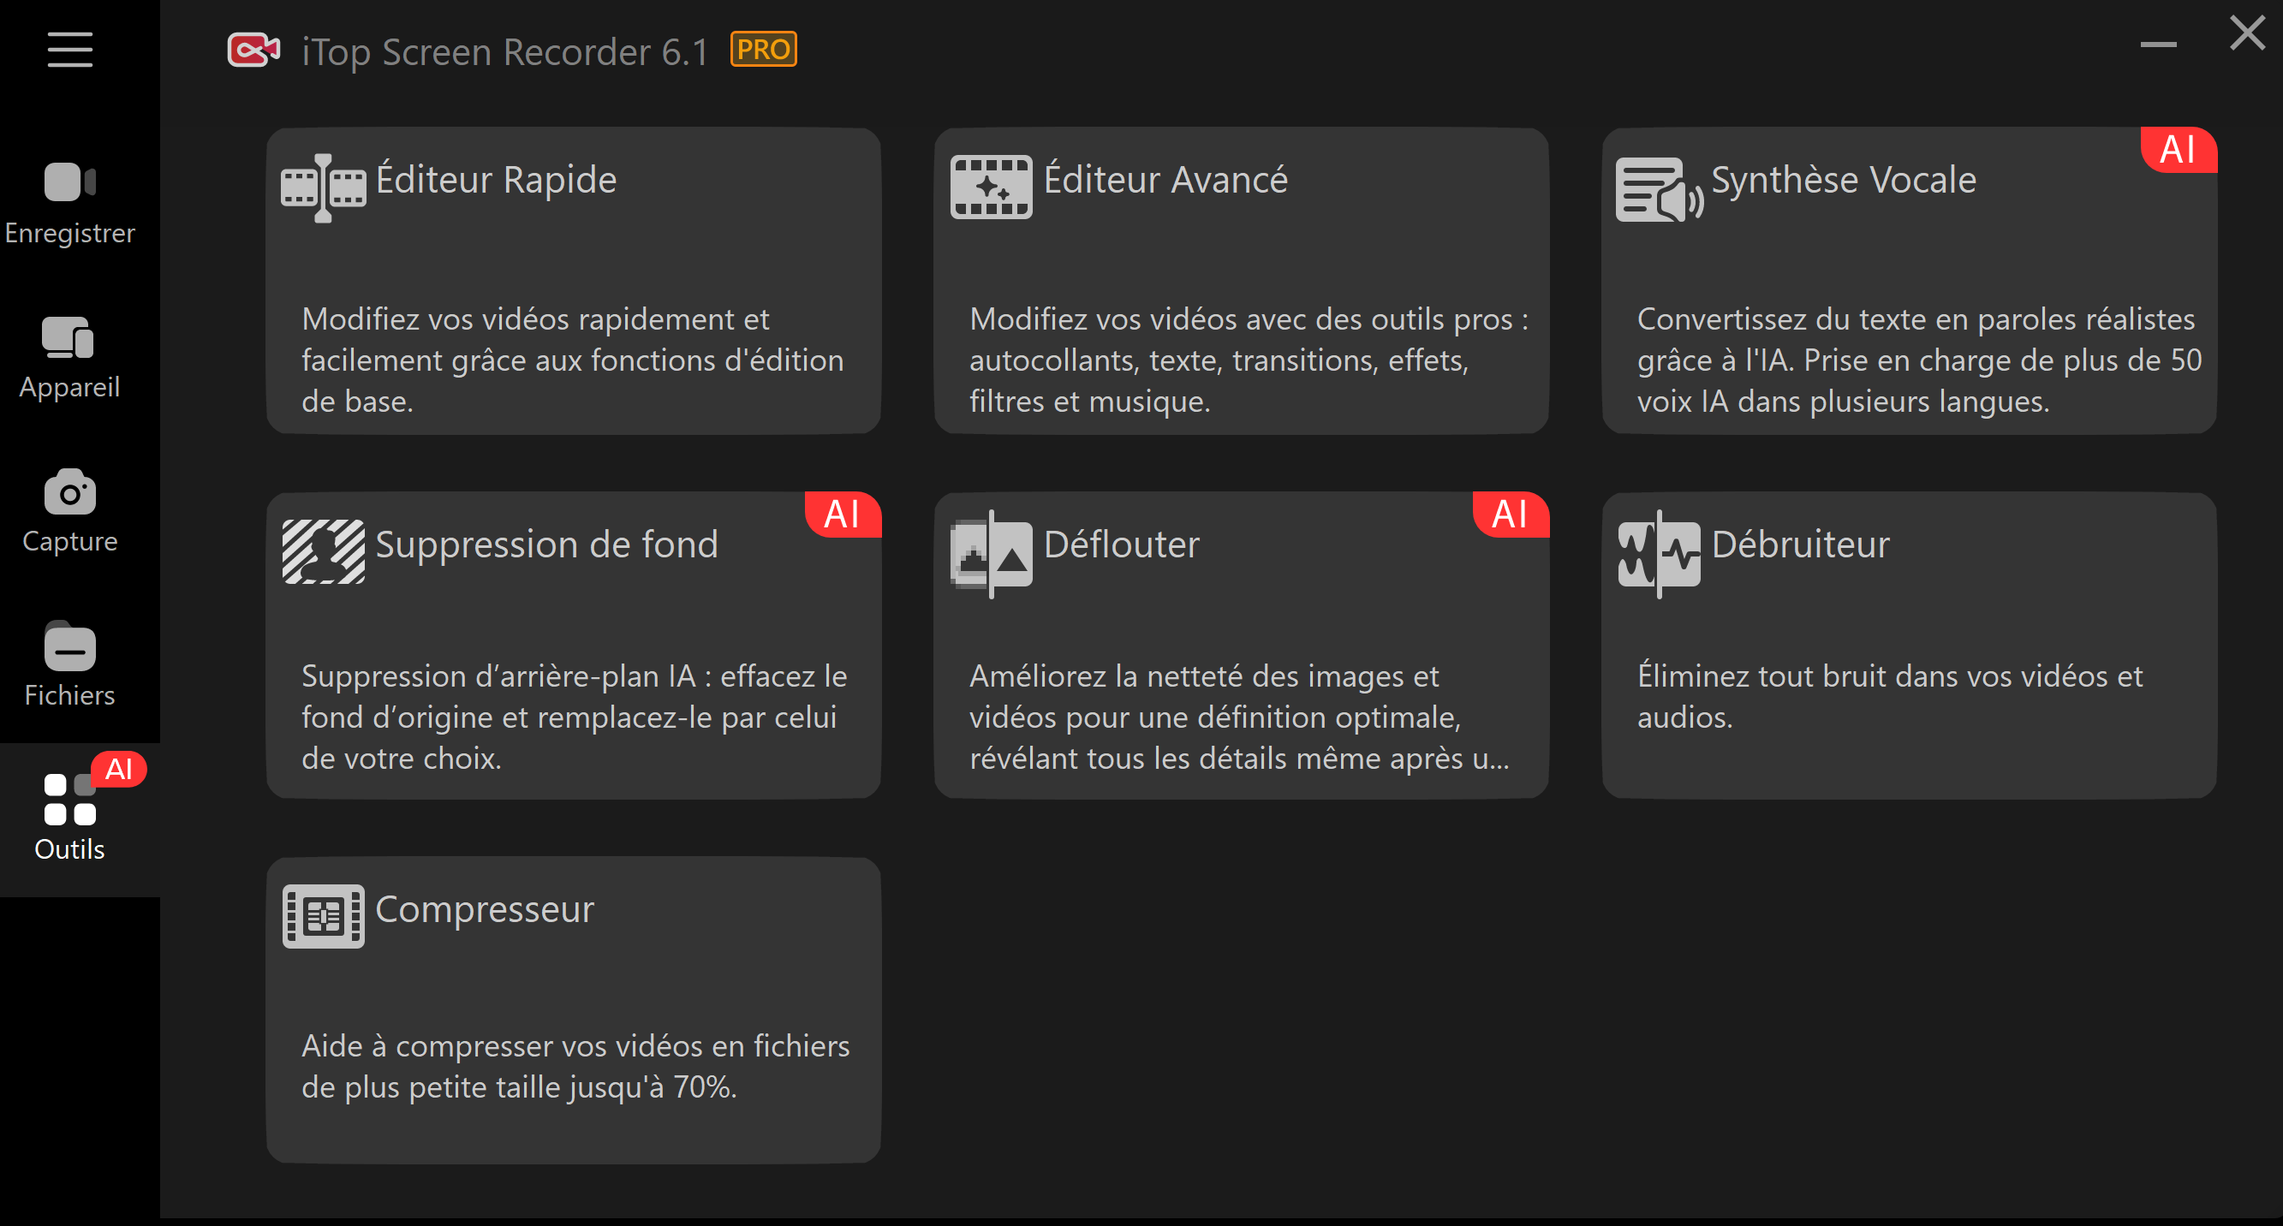Click the Débruiteur waveform icon
Screen dimensions: 2283x1226
point(1658,554)
